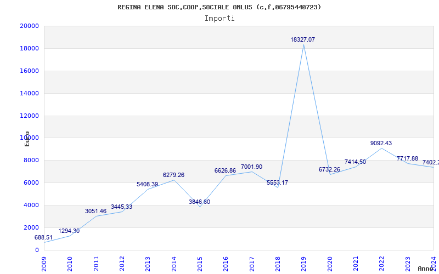
Task: Click the Importi subtitle
Action: [219, 19]
